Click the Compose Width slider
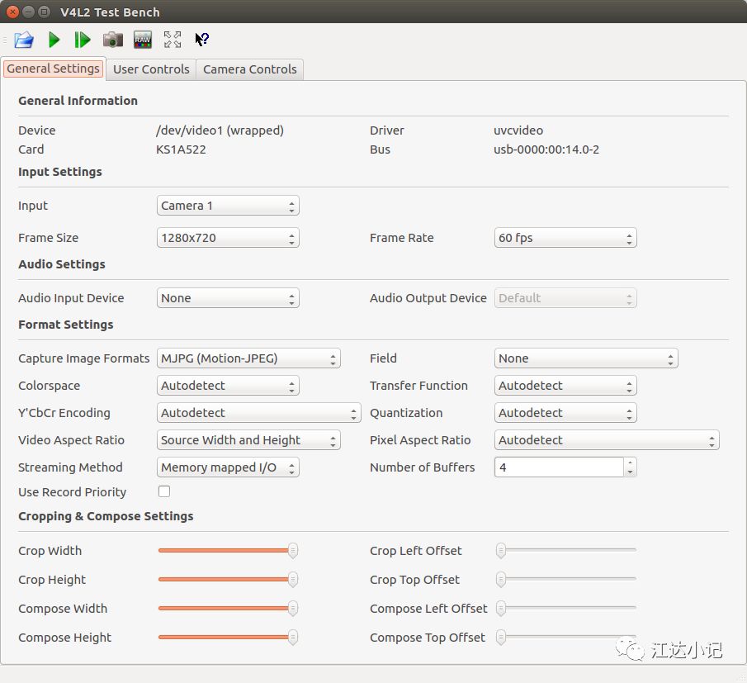This screenshot has height=683, width=747. point(228,608)
